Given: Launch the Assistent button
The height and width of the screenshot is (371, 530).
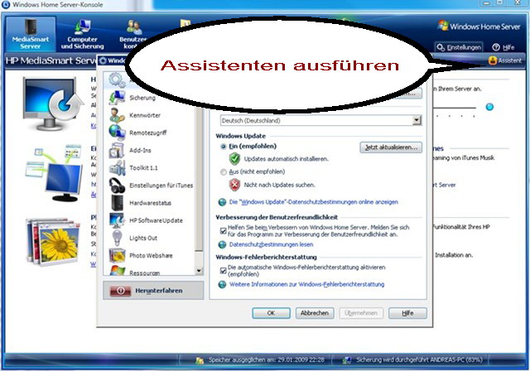Looking at the screenshot, I should click(505, 60).
